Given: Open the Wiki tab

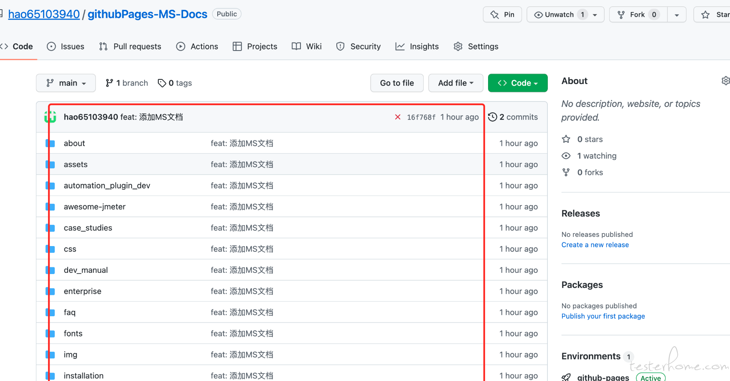Looking at the screenshot, I should (307, 46).
